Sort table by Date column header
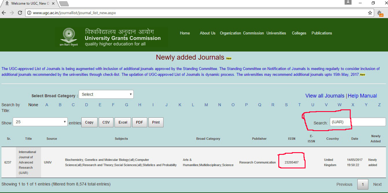This screenshot has width=388, height=193. 355,139
